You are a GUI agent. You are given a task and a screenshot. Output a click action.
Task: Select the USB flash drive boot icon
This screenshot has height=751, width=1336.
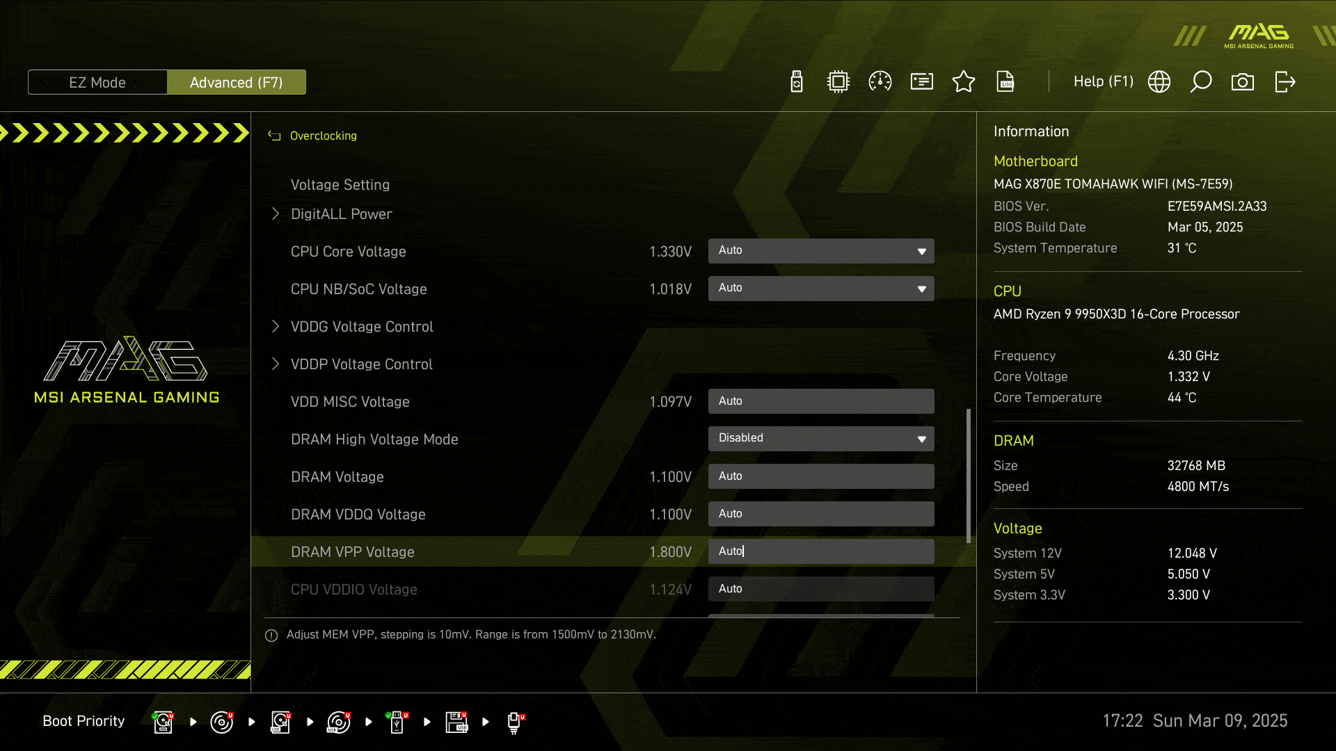397,722
